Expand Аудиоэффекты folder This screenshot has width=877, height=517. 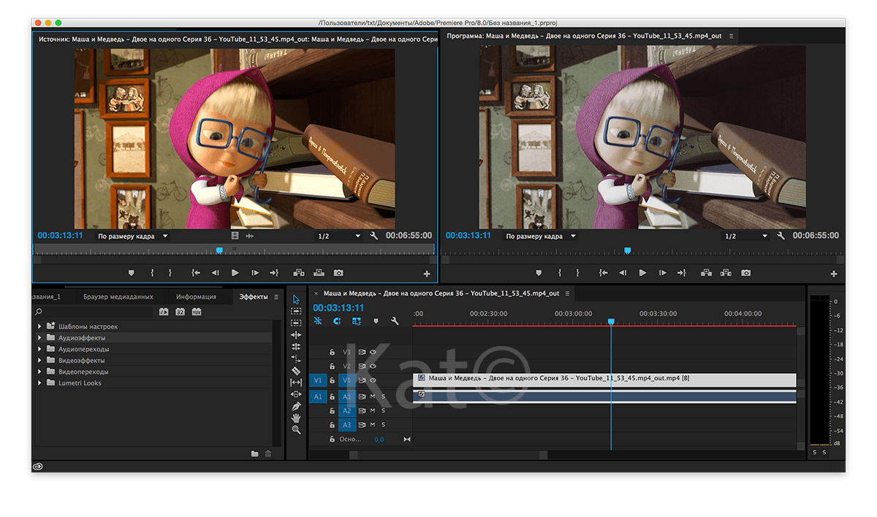pyautogui.click(x=39, y=337)
